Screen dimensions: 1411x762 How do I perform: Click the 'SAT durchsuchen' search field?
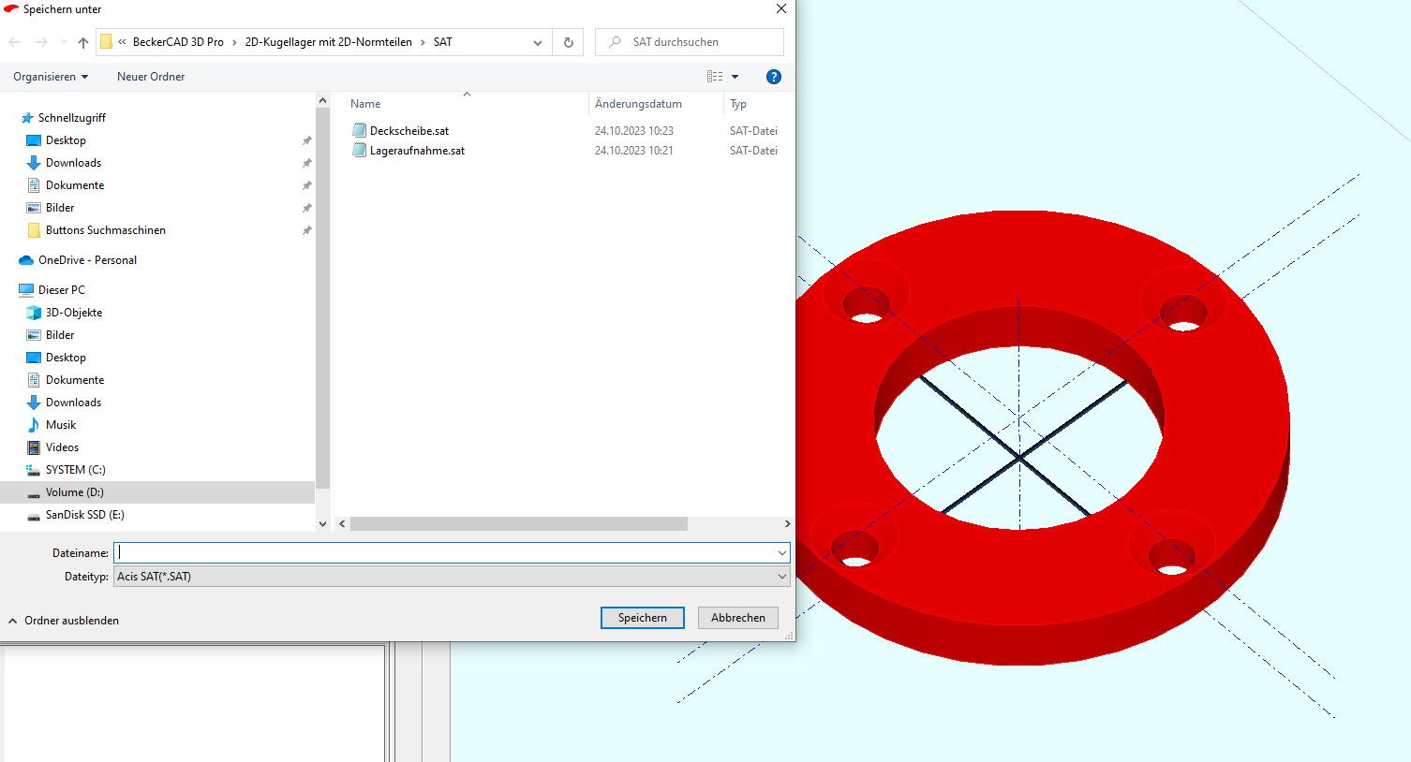(689, 42)
